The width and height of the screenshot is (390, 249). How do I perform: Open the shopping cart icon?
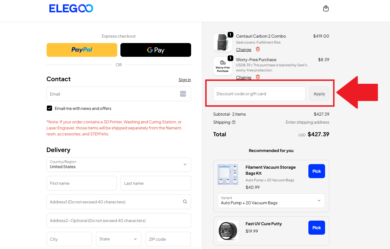pos(326,8)
